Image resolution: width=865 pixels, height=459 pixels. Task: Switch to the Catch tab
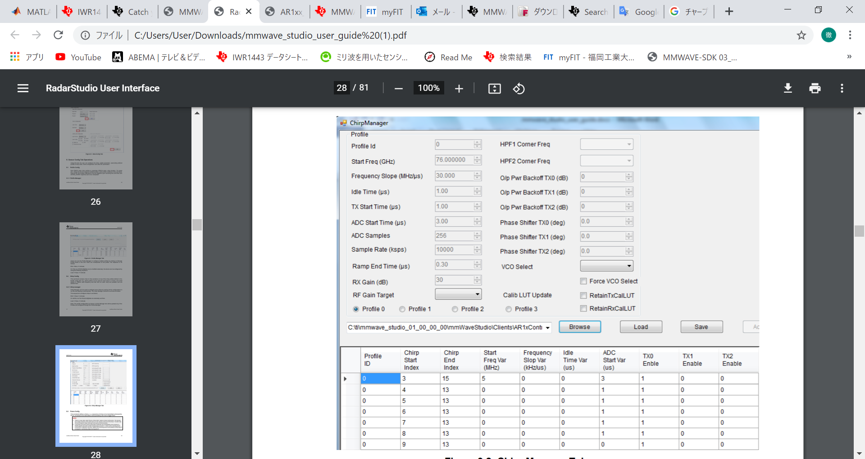point(132,12)
